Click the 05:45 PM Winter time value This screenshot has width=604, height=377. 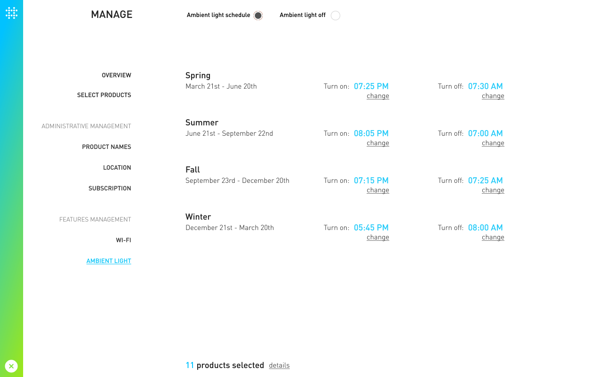[371, 228]
